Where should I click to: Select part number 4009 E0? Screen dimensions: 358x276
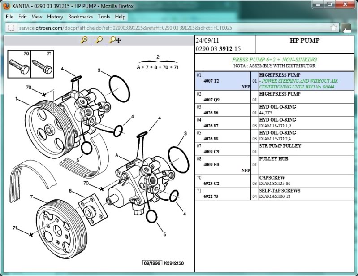[211, 165]
